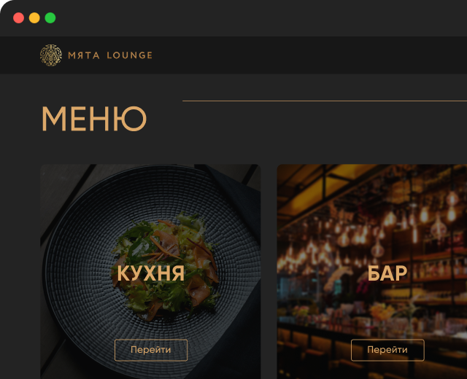Click the МЯТА LOUNGE brand name text
Viewport: 467px width, 379px height.
[x=110, y=55]
